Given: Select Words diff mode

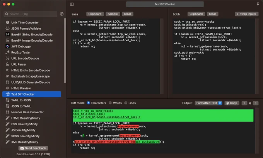Looking at the screenshot, I should (x=110, y=103).
